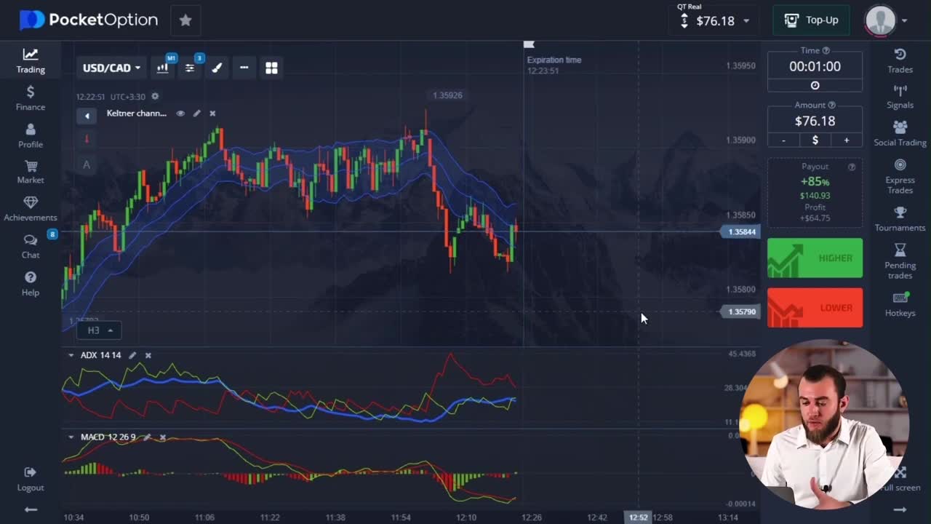Go to the Finance section
The height and width of the screenshot is (524, 931).
pyautogui.click(x=31, y=98)
